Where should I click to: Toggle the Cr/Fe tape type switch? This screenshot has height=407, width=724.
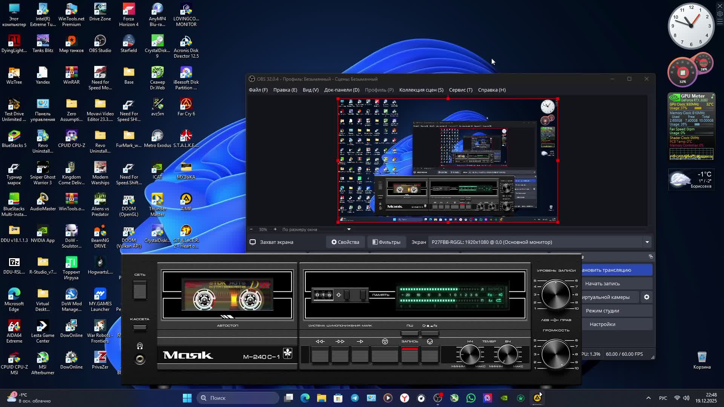pos(429,333)
